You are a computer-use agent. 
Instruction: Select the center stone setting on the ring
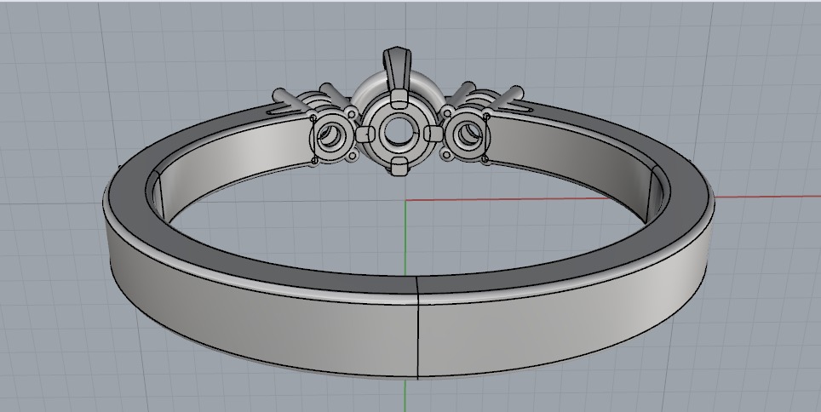pyautogui.click(x=399, y=131)
